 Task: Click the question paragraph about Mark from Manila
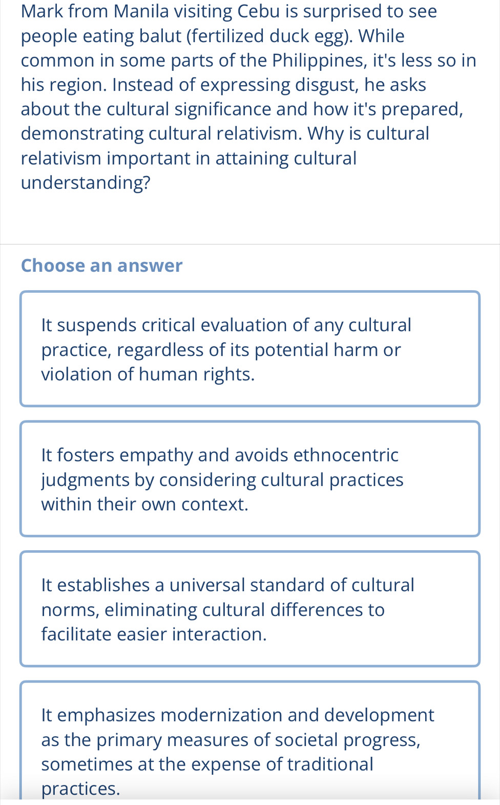coord(249,97)
